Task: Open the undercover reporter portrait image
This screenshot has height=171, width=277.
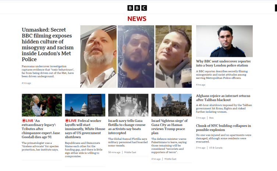Action: [224, 41]
